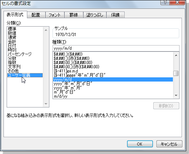Select 日付 in category list

click(x=12, y=45)
